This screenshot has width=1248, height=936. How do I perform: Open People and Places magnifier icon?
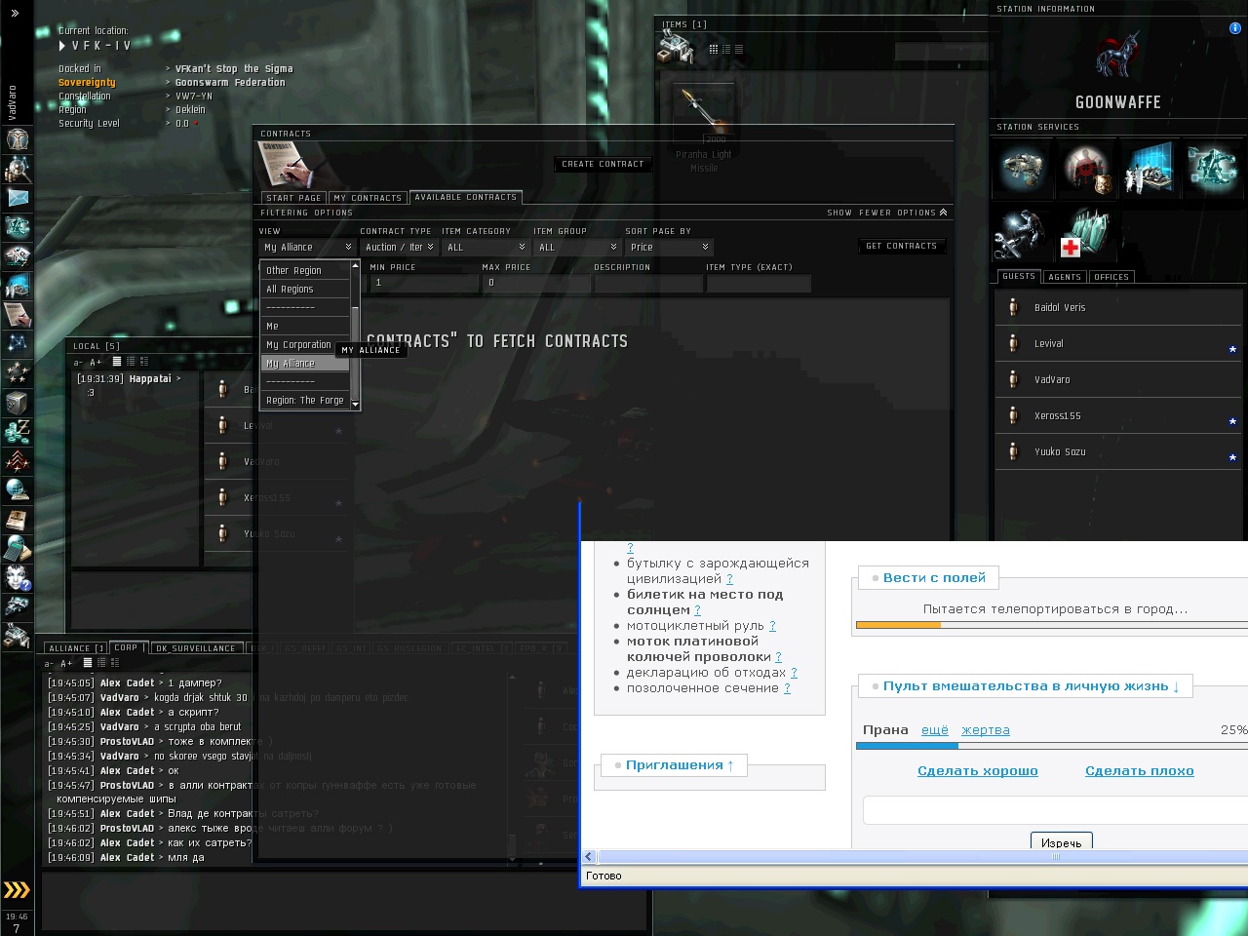[17, 168]
